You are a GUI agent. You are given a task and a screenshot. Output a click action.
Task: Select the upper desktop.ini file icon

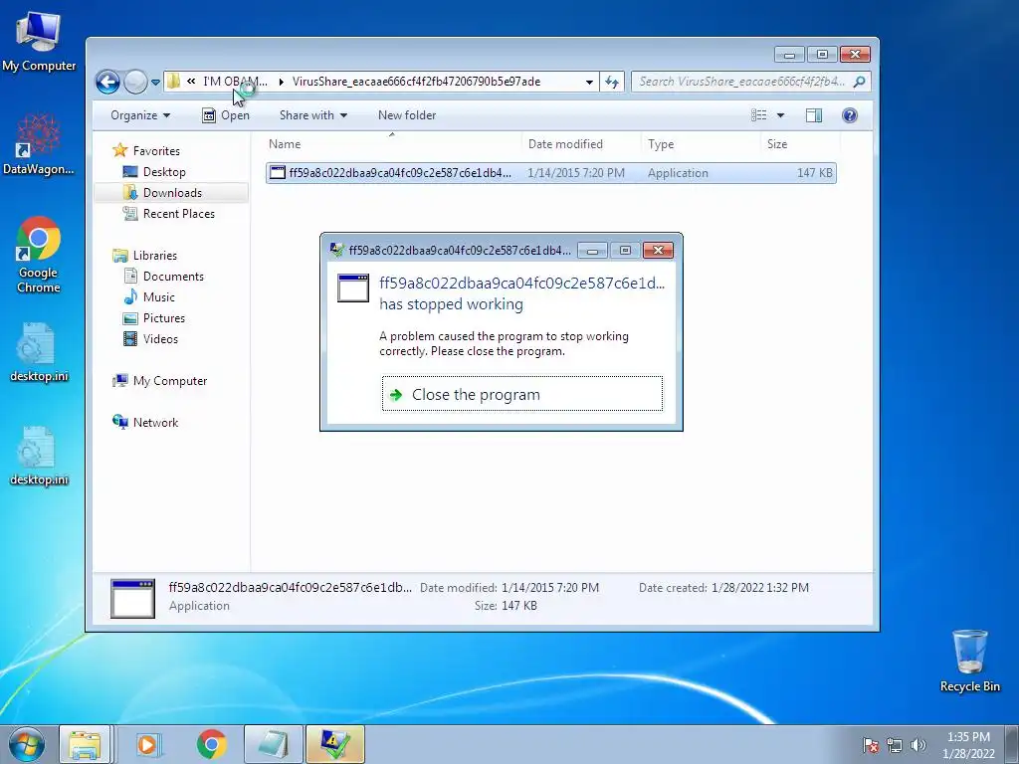click(x=39, y=353)
